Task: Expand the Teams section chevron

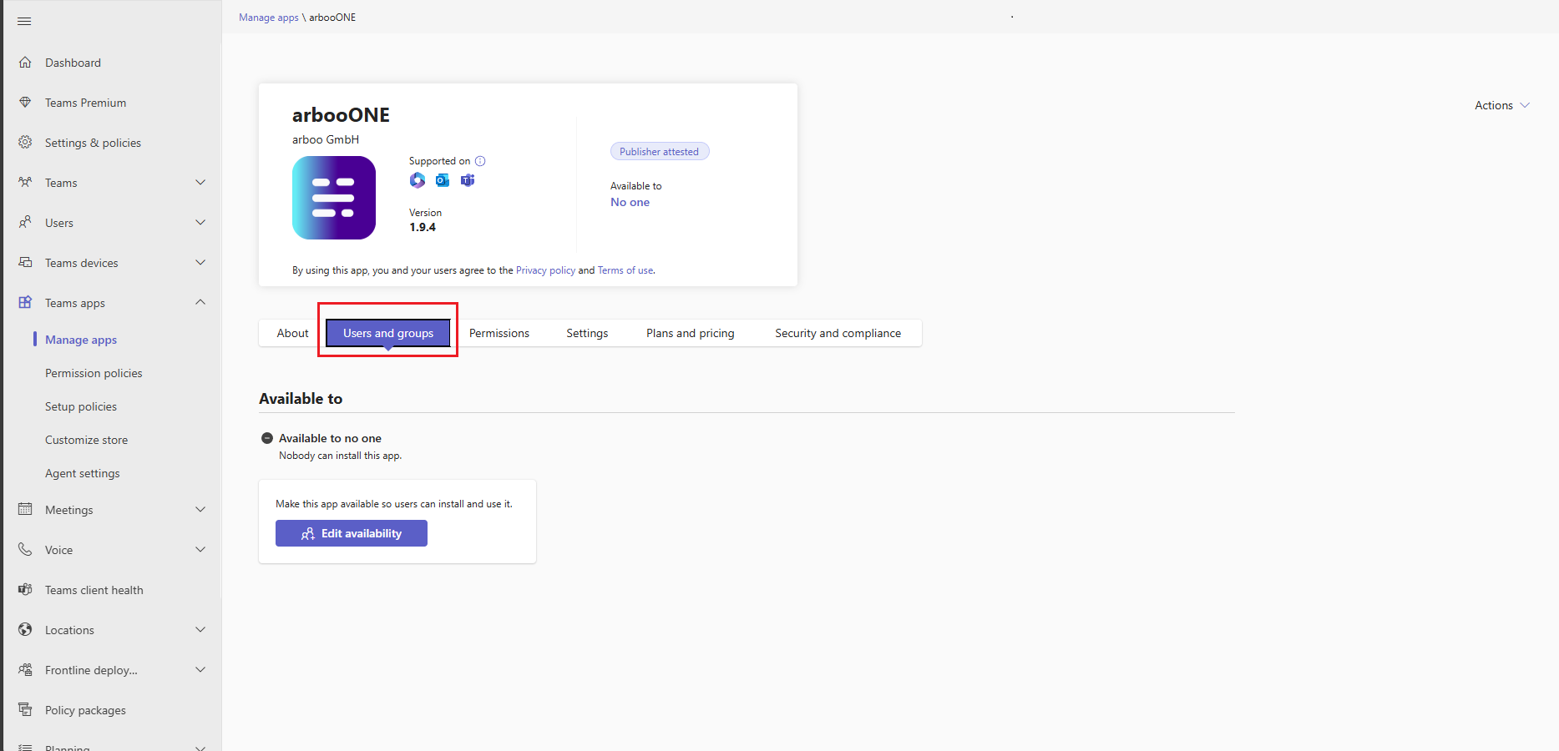Action: pyautogui.click(x=200, y=183)
